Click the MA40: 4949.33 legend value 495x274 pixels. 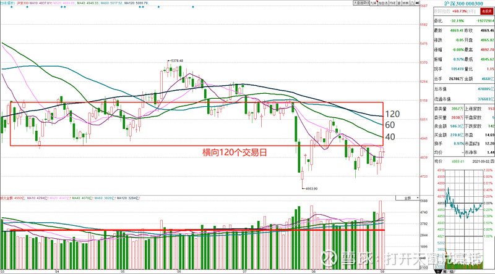[88, 3]
